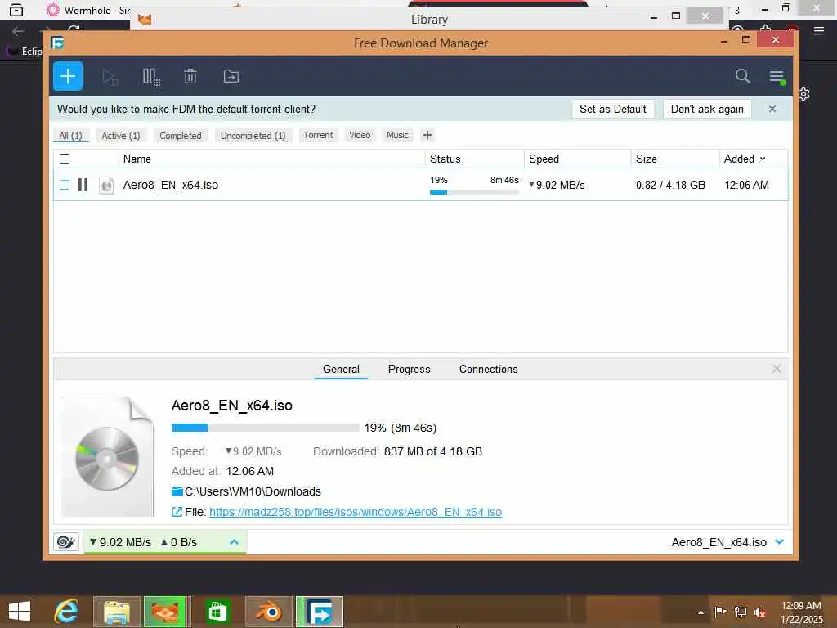
Task: Click the 0.82 / 4.18 GB size cell
Action: (x=670, y=185)
